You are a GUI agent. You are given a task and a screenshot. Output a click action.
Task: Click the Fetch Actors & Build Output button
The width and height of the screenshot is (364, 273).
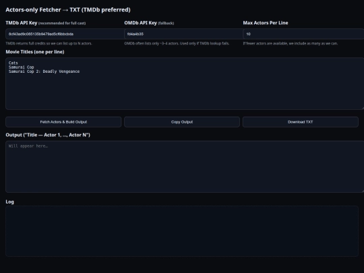(63, 122)
